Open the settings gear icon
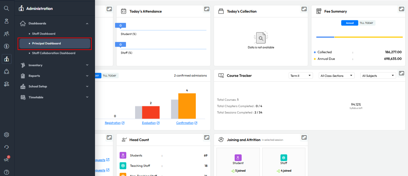The width and height of the screenshot is (408, 176). [6, 135]
